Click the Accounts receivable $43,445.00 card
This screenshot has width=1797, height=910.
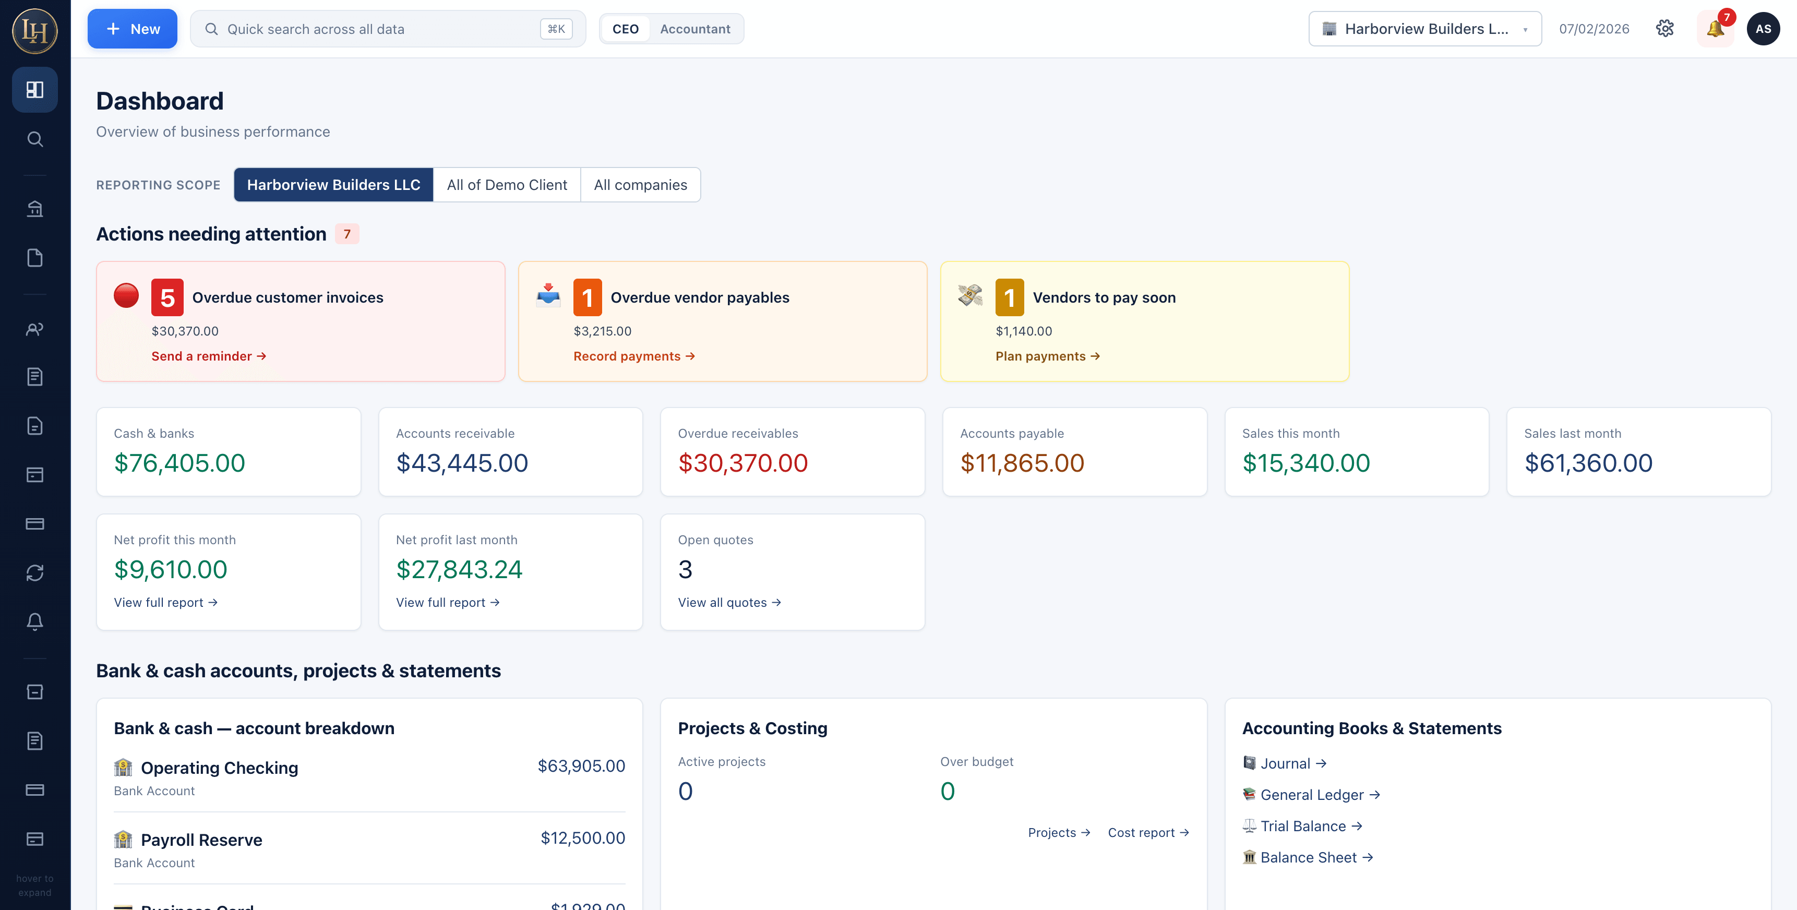511,451
